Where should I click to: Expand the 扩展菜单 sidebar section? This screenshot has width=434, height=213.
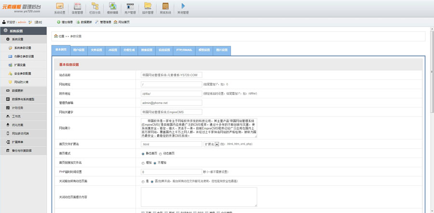pyautogui.click(x=23, y=142)
